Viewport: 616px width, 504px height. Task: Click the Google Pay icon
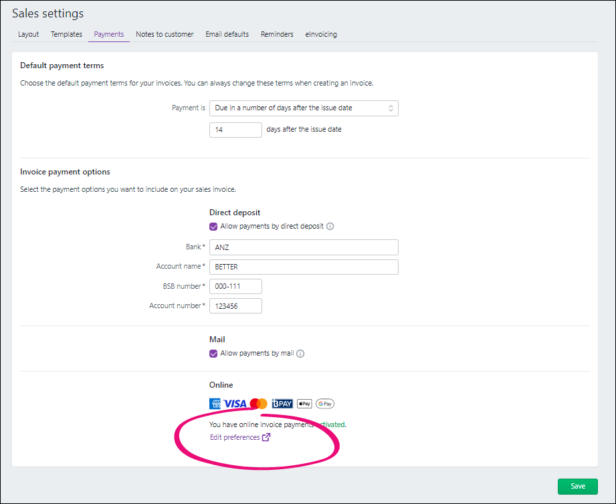pos(325,404)
